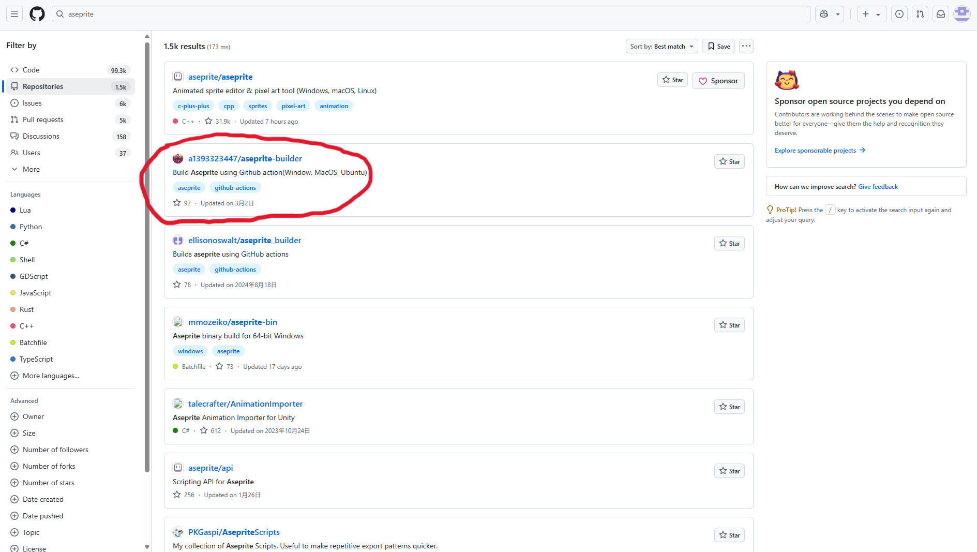Filter results by Code
The width and height of the screenshot is (977, 552).
(x=70, y=70)
